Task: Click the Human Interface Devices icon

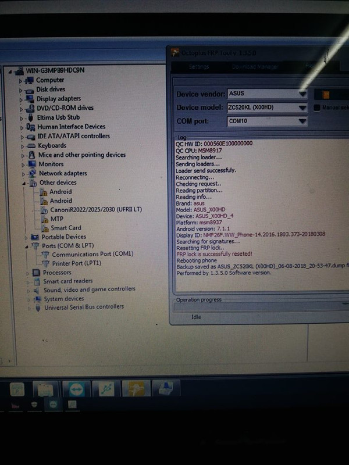Action: [x=31, y=127]
